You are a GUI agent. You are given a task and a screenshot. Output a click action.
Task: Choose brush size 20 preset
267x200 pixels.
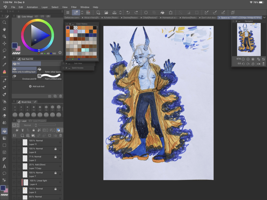point(59,108)
